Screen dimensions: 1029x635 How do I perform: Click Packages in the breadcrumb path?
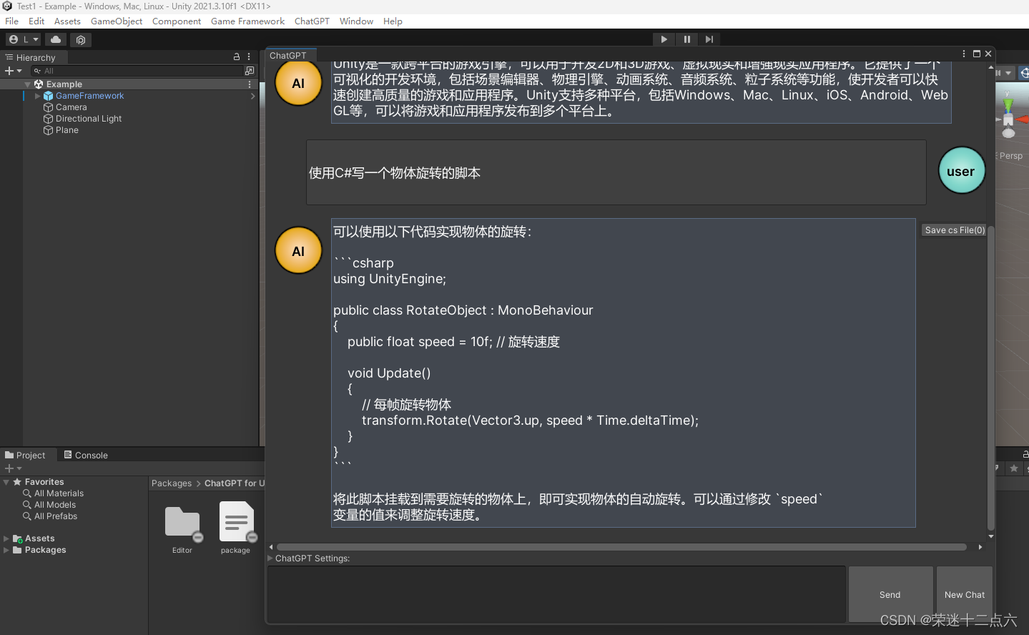(x=172, y=483)
